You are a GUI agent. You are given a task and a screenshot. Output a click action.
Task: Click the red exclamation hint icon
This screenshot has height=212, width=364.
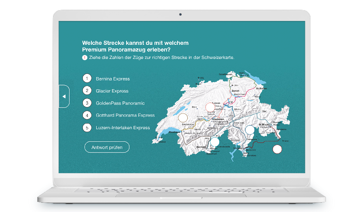(x=85, y=57)
